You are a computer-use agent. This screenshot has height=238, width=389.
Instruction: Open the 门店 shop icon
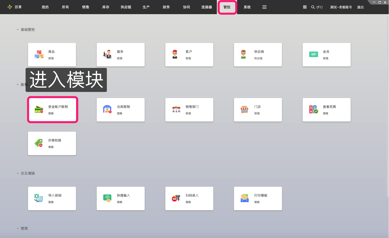(x=244, y=109)
